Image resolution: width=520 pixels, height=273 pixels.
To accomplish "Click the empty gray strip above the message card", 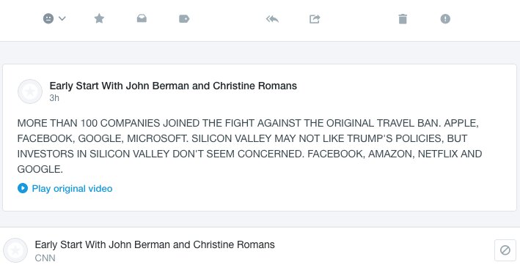I will (x=260, y=53).
